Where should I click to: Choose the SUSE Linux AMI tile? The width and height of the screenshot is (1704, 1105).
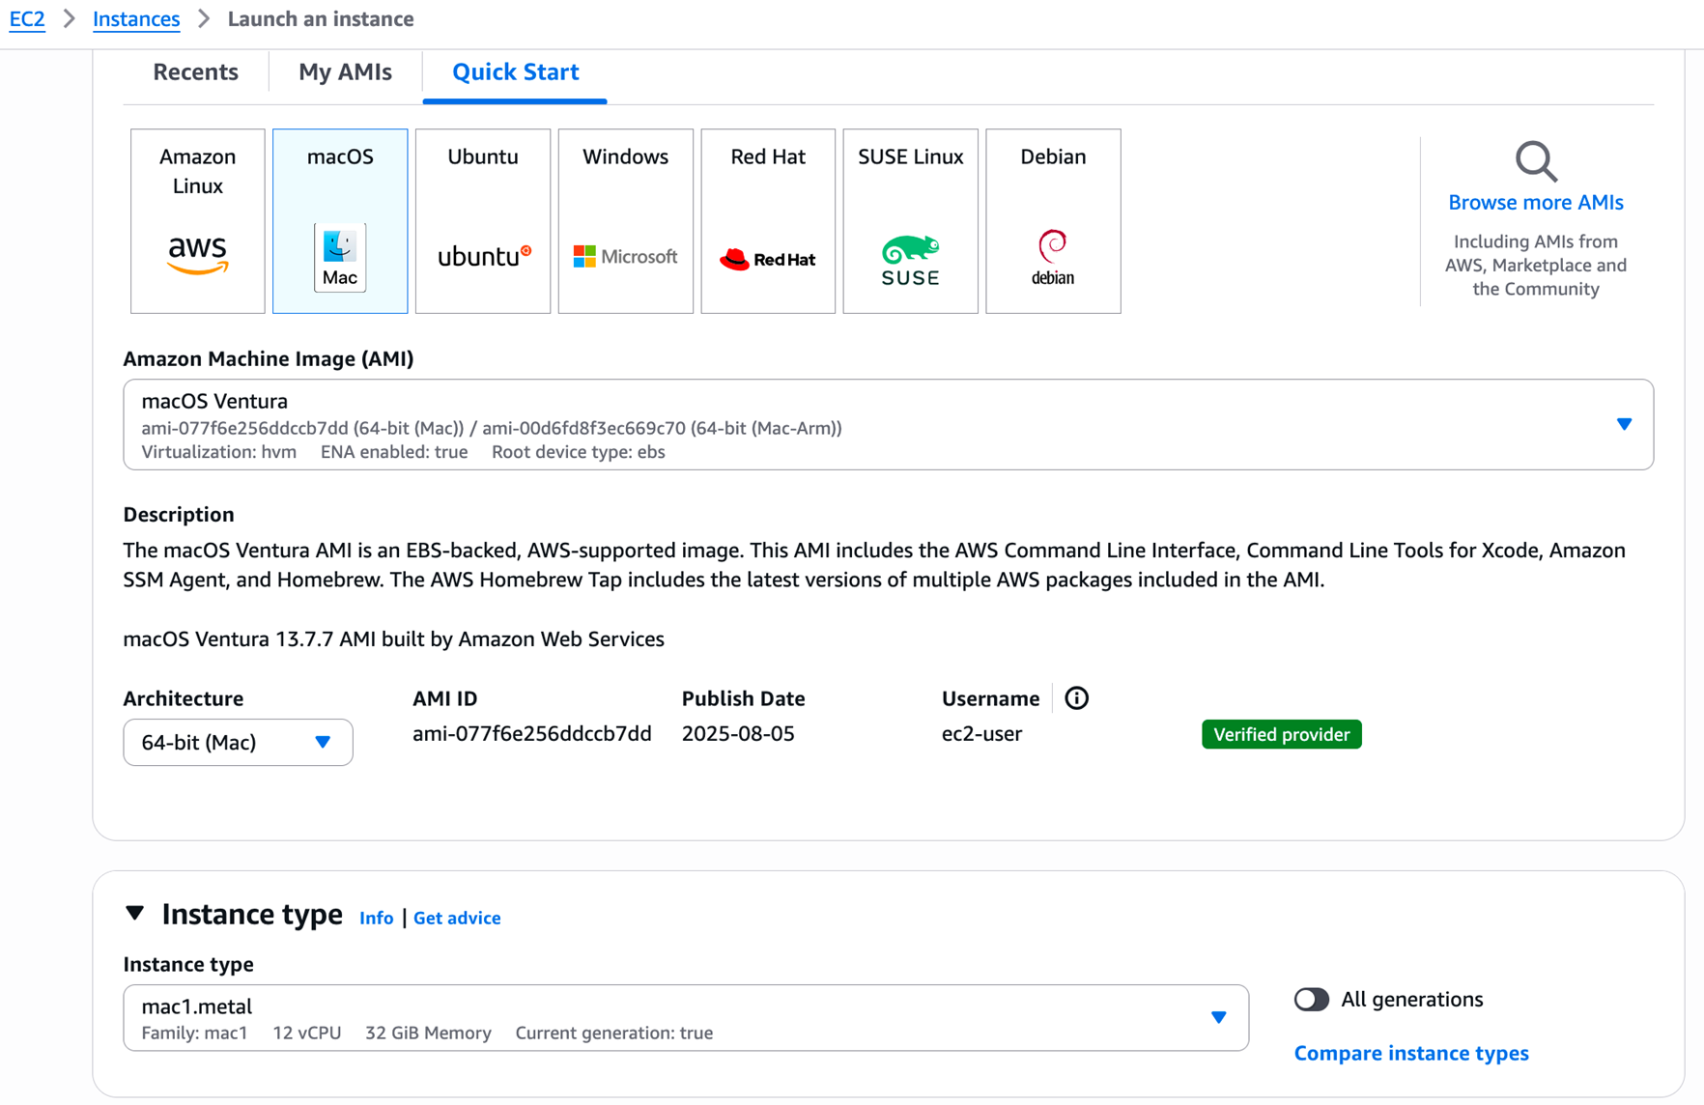tap(911, 221)
